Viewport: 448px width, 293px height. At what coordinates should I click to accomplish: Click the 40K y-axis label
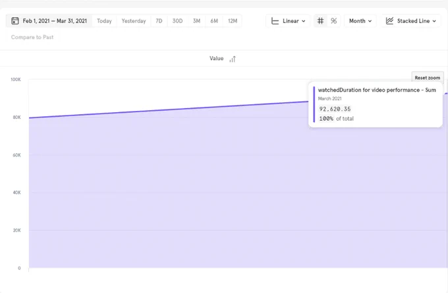[x=16, y=193]
